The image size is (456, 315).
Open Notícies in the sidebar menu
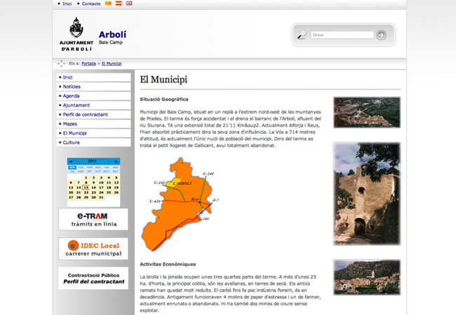click(93, 86)
